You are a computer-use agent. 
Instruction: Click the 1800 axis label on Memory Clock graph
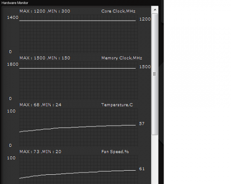point(12,64)
